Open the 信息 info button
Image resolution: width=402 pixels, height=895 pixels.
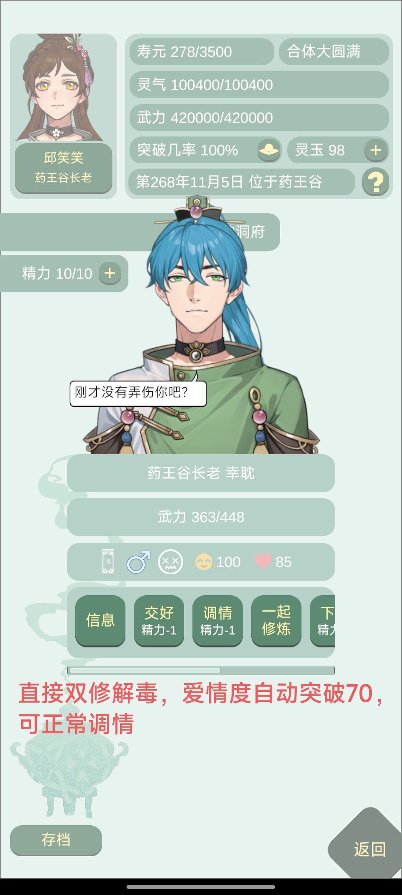pyautogui.click(x=100, y=620)
